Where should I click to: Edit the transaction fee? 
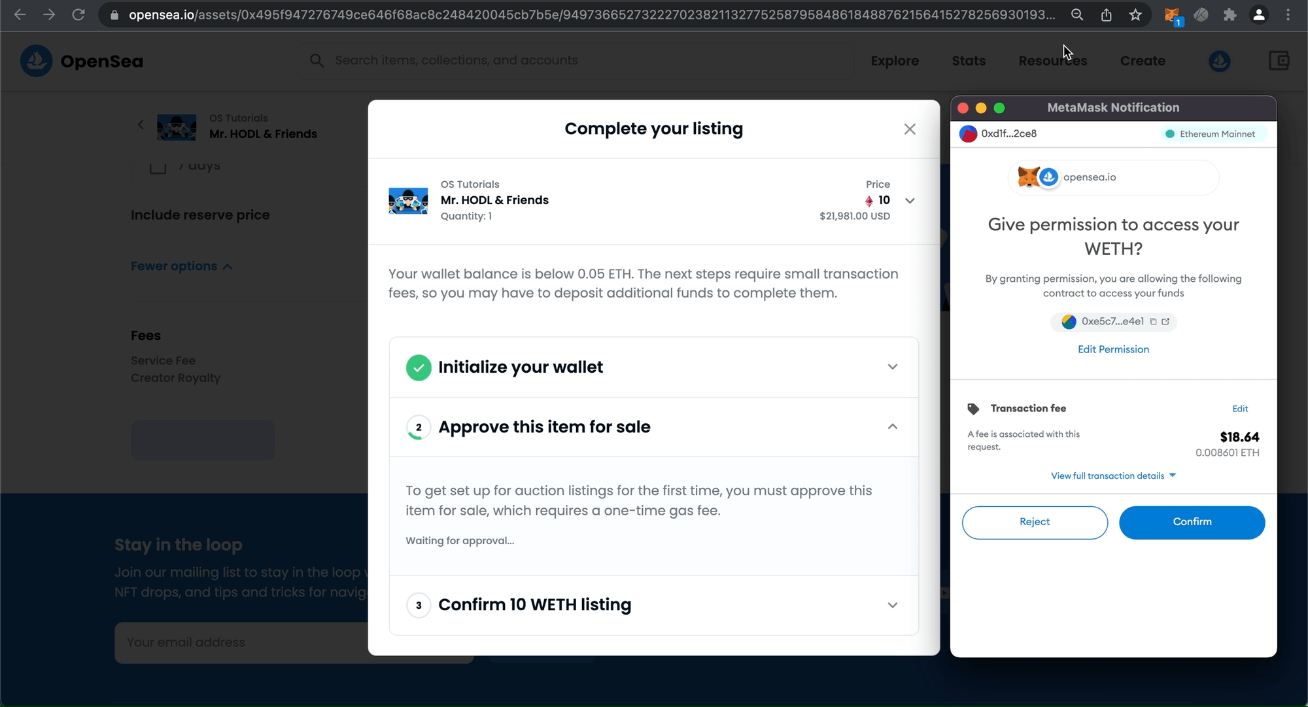tap(1240, 409)
